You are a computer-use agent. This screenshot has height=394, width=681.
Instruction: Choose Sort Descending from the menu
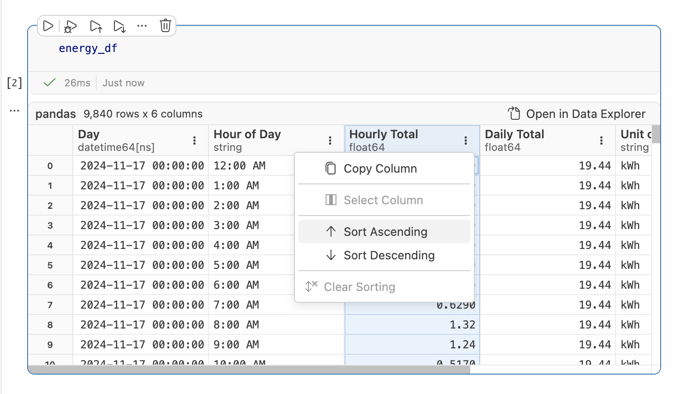coord(388,255)
